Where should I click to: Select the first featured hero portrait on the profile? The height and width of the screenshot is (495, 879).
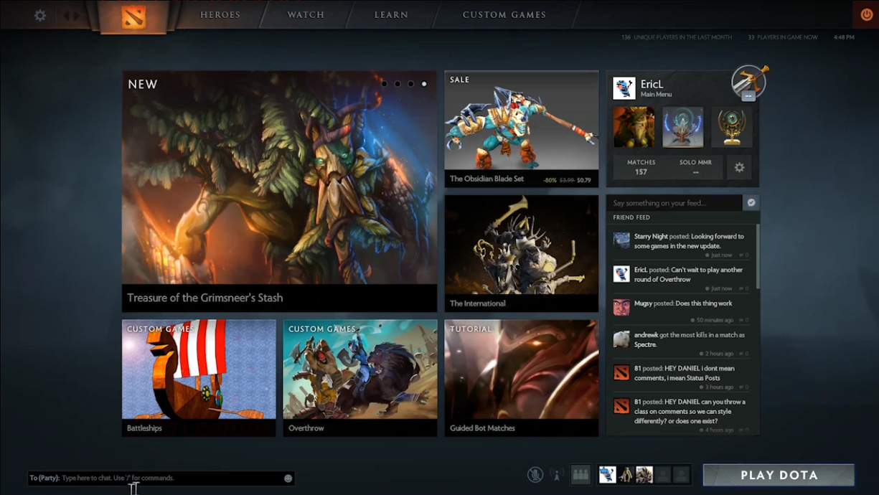634,127
